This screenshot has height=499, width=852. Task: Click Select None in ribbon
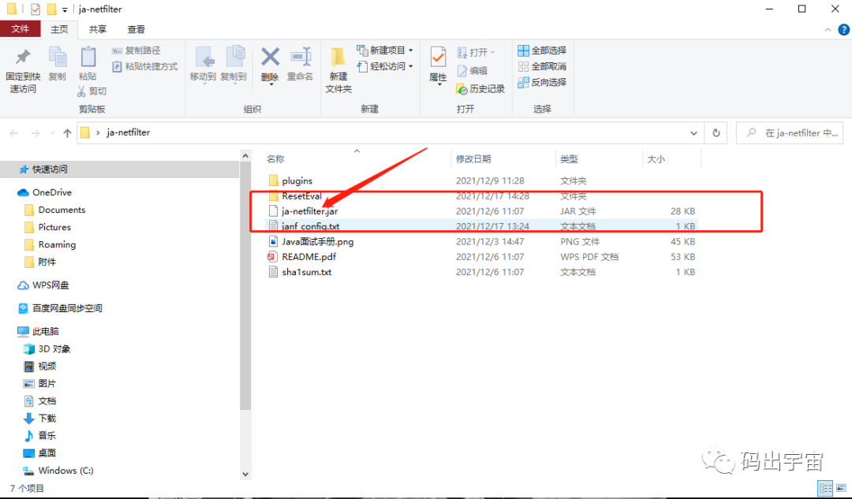(x=542, y=66)
